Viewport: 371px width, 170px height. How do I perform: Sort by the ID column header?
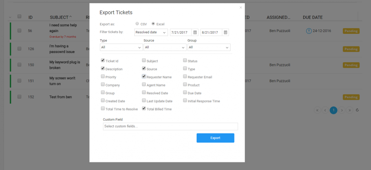[x=31, y=18]
